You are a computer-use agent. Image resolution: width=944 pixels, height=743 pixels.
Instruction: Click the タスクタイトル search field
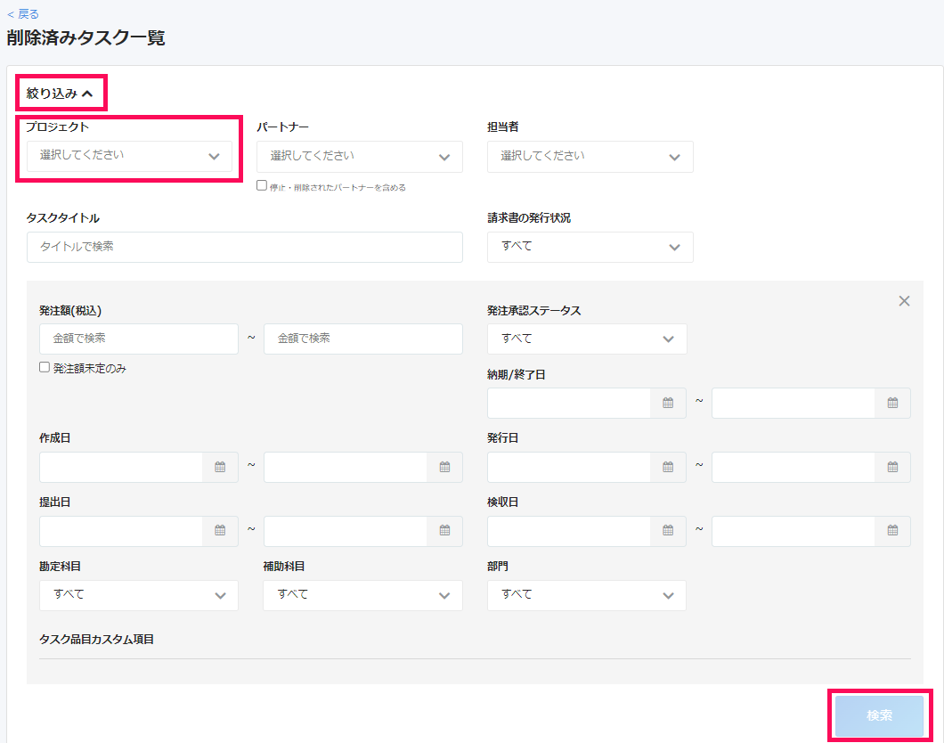(x=244, y=247)
